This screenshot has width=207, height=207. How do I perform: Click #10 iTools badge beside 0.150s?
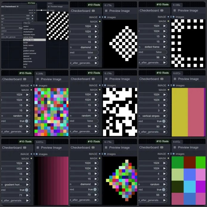tap(94, 73)
